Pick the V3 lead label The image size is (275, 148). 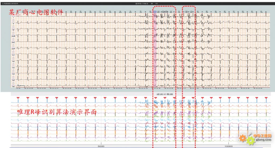13,68
